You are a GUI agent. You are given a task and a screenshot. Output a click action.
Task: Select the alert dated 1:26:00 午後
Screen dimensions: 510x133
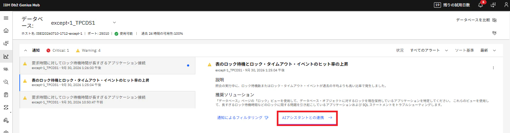pos(107,65)
